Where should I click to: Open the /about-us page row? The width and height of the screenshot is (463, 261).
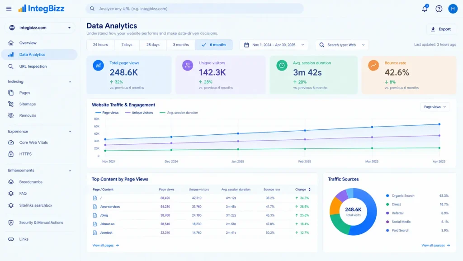(x=201, y=224)
